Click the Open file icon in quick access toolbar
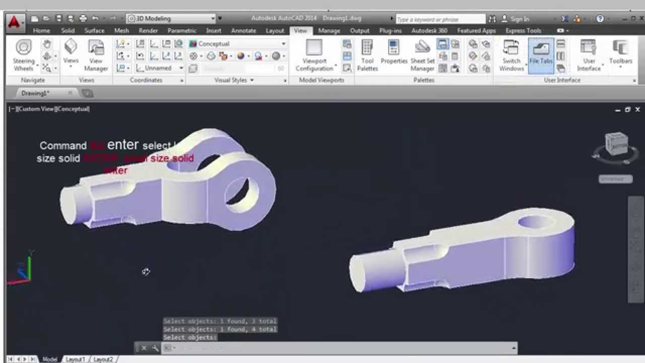 point(47,19)
